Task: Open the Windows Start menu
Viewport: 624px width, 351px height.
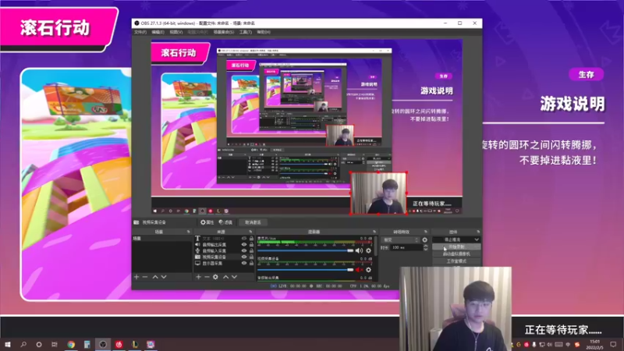Action: click(7, 344)
